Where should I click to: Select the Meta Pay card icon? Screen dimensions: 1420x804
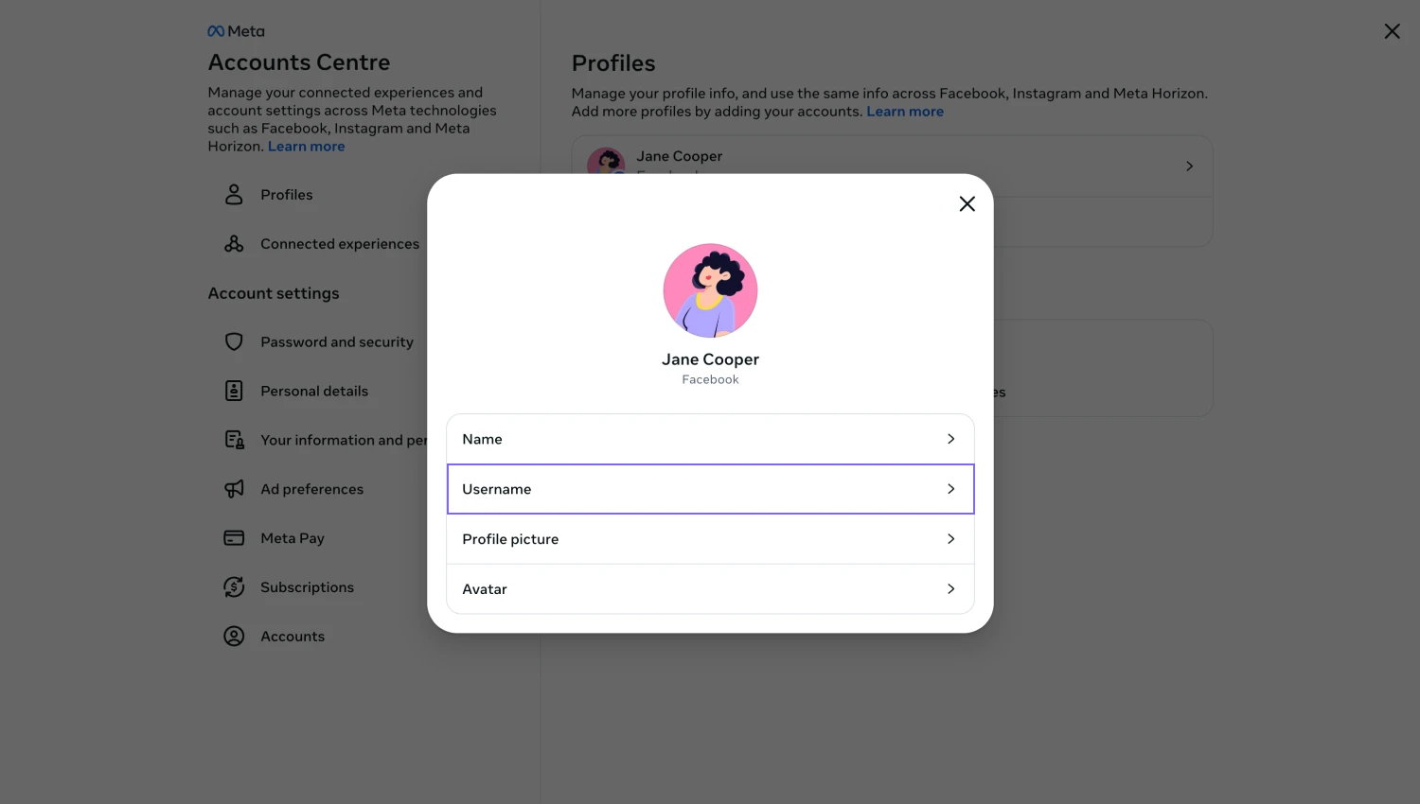pyautogui.click(x=234, y=537)
